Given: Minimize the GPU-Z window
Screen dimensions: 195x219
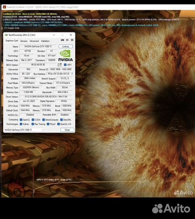Looking at the screenshot, I should [x=54, y=35].
